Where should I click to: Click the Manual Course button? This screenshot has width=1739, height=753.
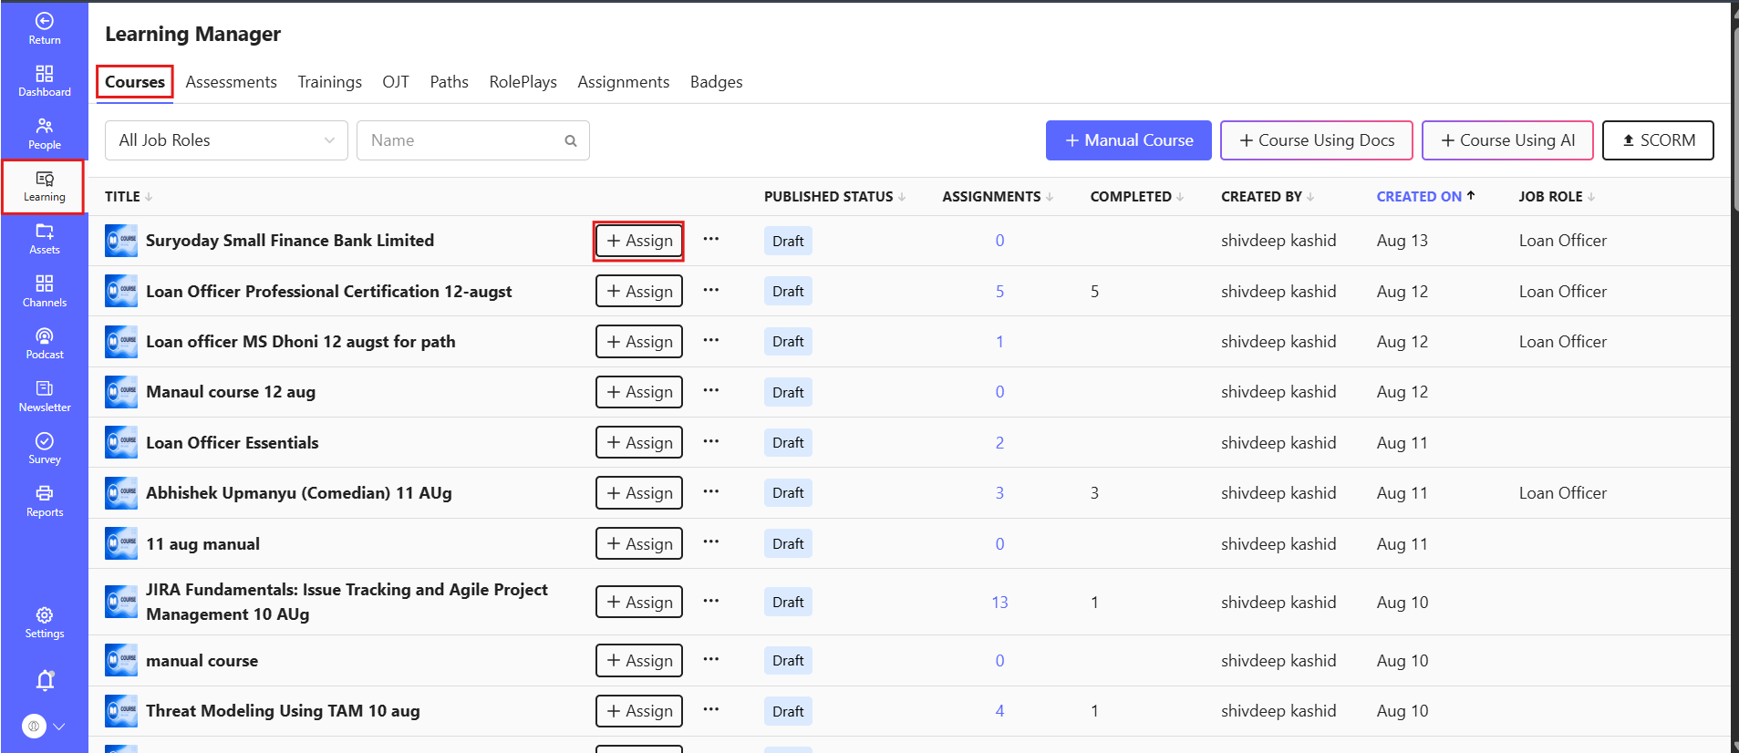pos(1129,140)
